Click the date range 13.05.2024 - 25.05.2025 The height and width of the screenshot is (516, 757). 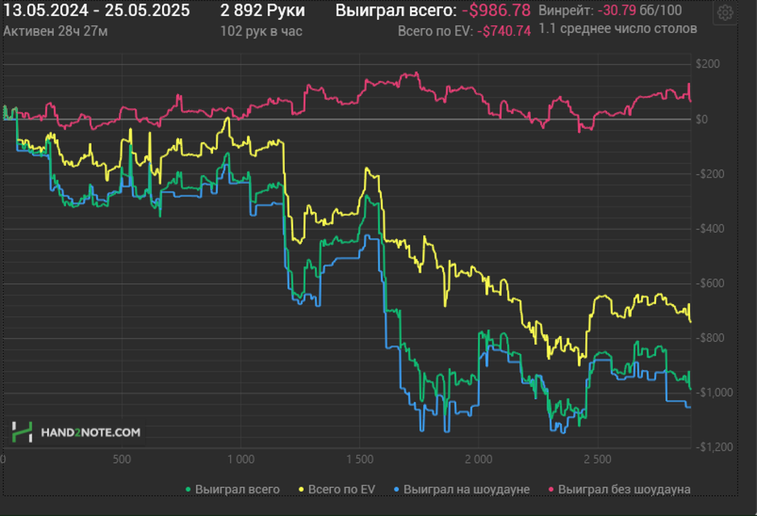(x=96, y=10)
